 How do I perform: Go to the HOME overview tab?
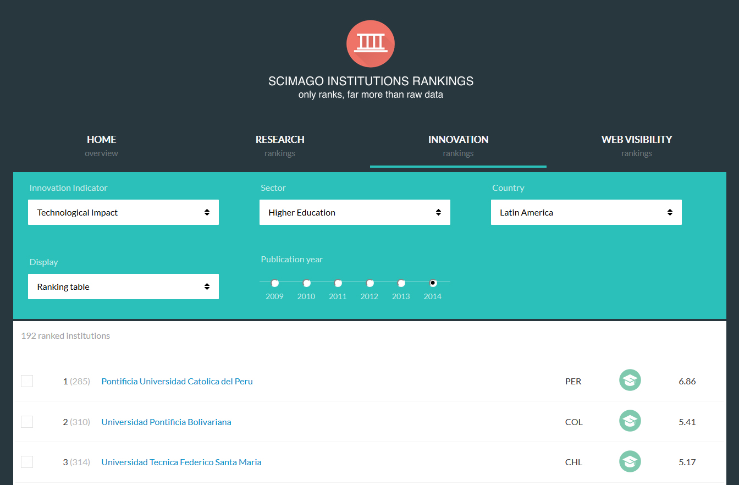point(102,146)
